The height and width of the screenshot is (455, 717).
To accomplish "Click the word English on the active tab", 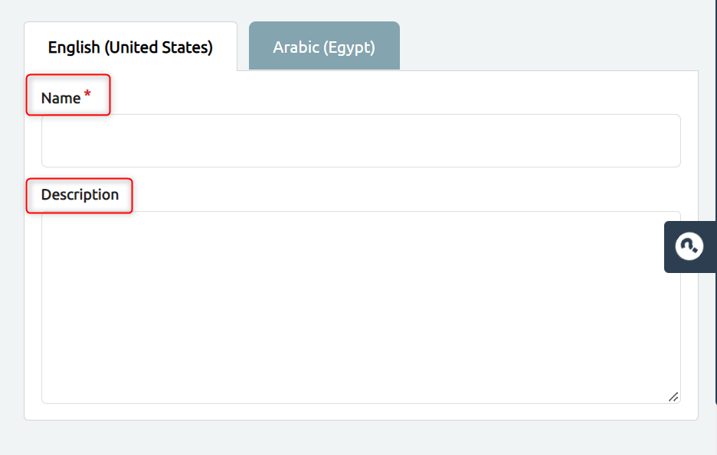I will pyautogui.click(x=74, y=47).
